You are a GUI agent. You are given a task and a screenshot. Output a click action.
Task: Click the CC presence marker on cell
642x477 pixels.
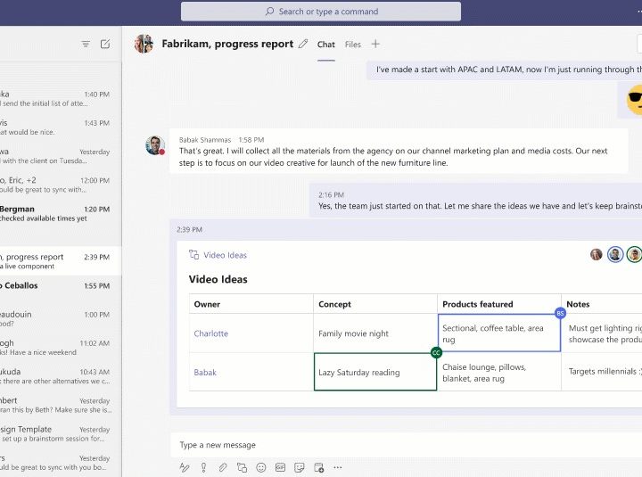(x=436, y=352)
